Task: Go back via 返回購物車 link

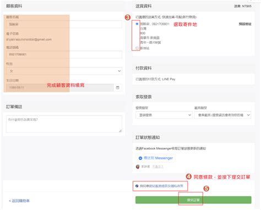Action: [19, 201]
